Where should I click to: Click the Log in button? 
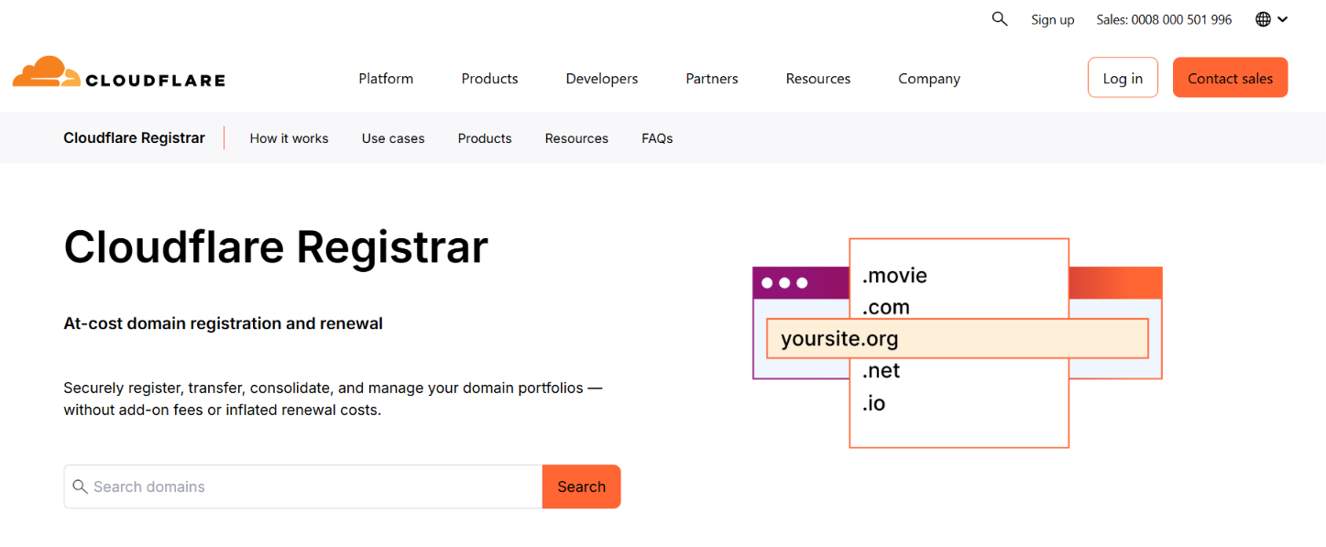click(x=1123, y=78)
